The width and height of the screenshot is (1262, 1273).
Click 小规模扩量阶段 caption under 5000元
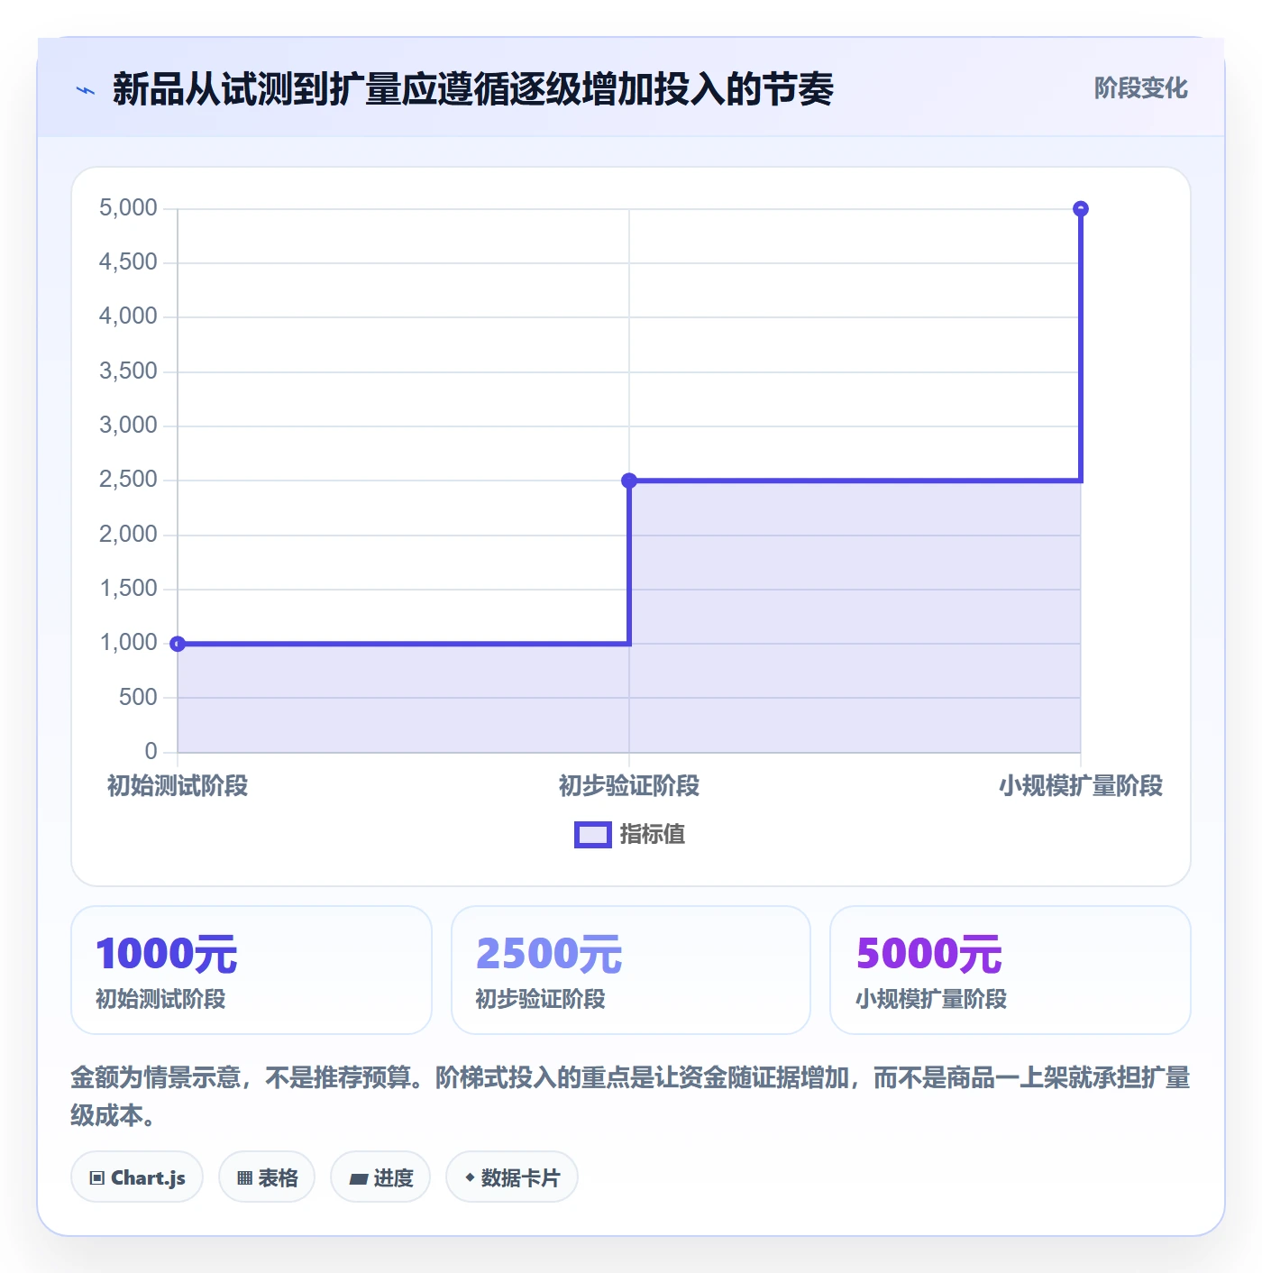tap(931, 999)
